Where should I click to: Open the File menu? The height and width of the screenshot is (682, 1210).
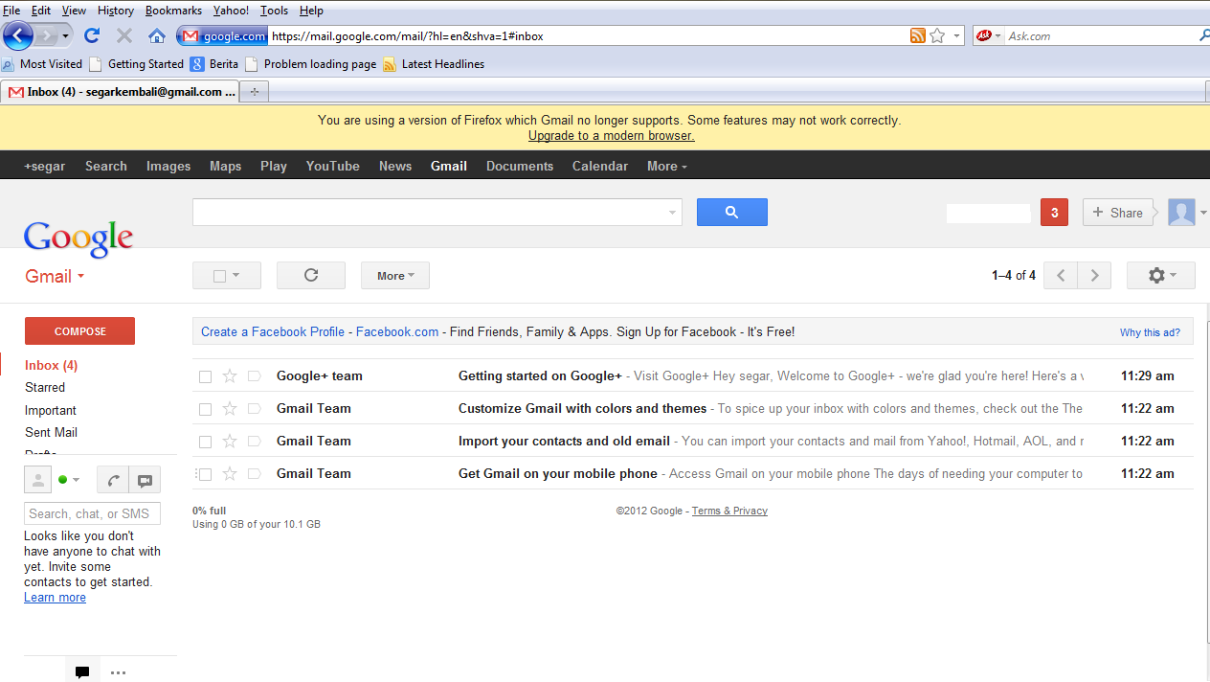pyautogui.click(x=11, y=11)
